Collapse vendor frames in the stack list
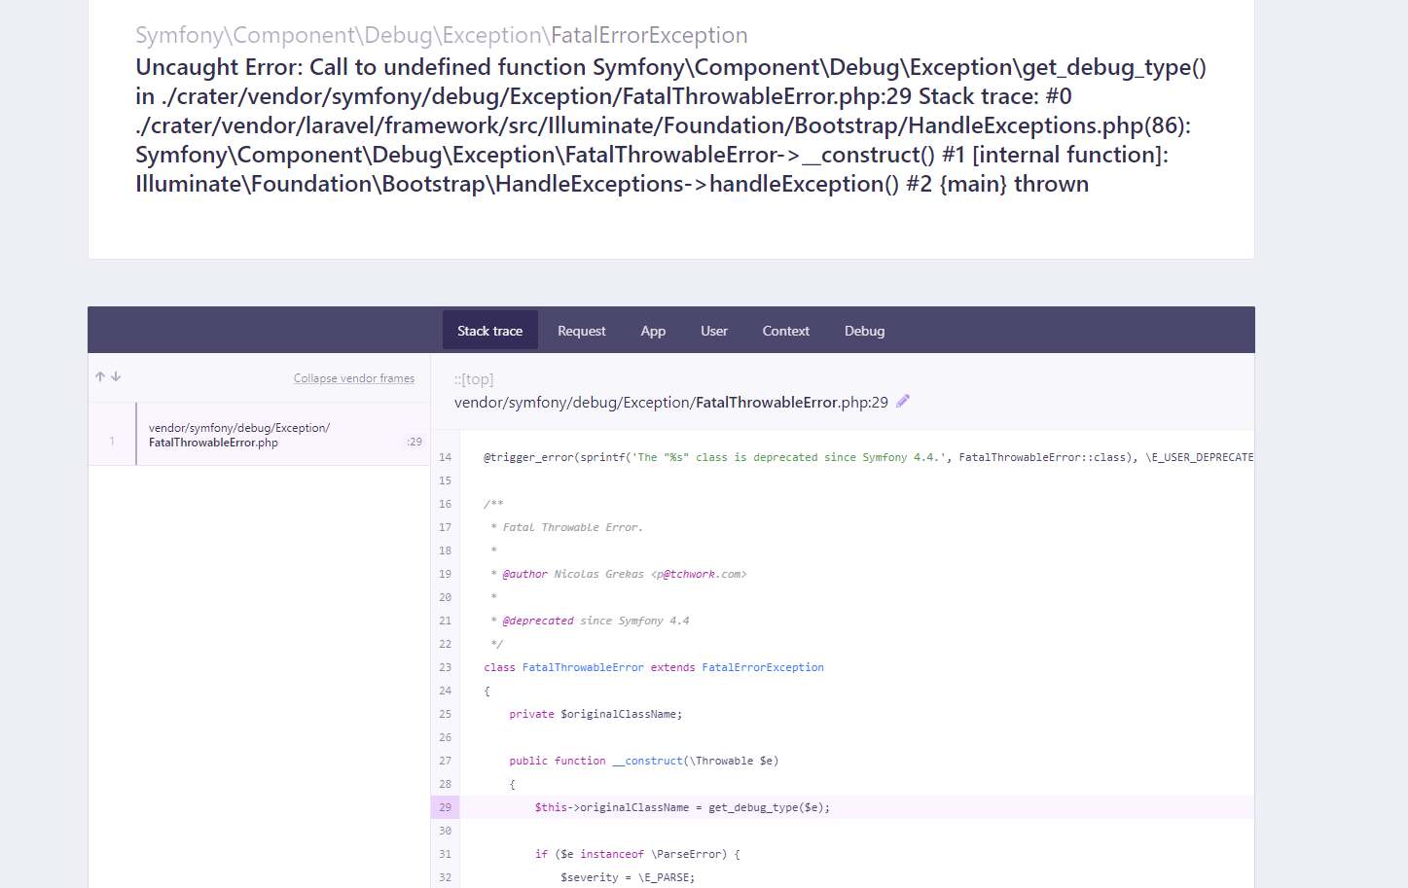This screenshot has height=888, width=1408. click(x=353, y=377)
